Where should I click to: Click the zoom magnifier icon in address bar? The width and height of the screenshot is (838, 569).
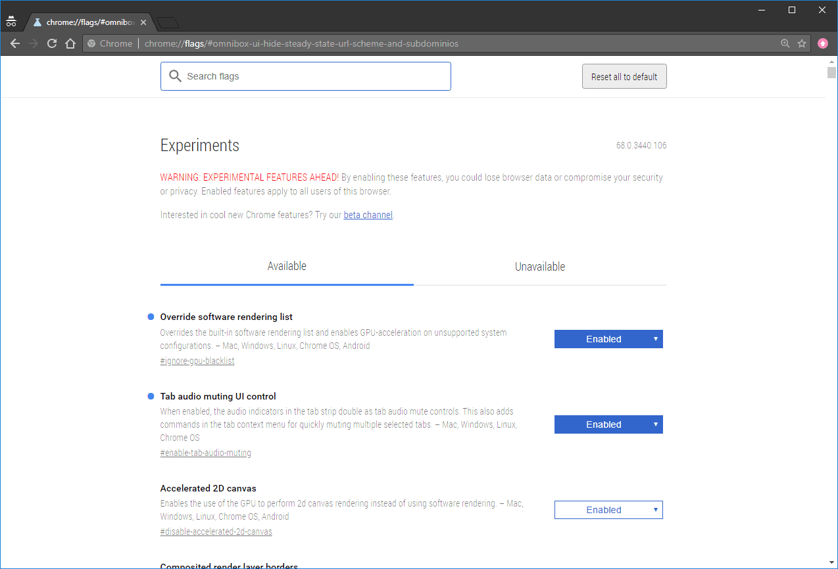(x=785, y=44)
